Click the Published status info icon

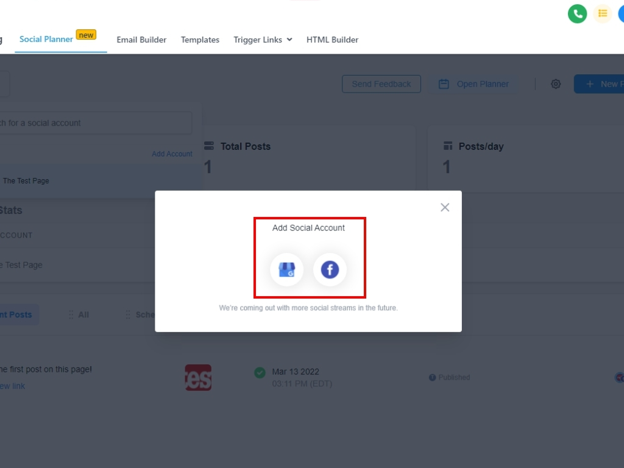(432, 377)
